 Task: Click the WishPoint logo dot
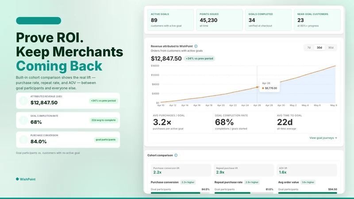pyautogui.click(x=17, y=179)
